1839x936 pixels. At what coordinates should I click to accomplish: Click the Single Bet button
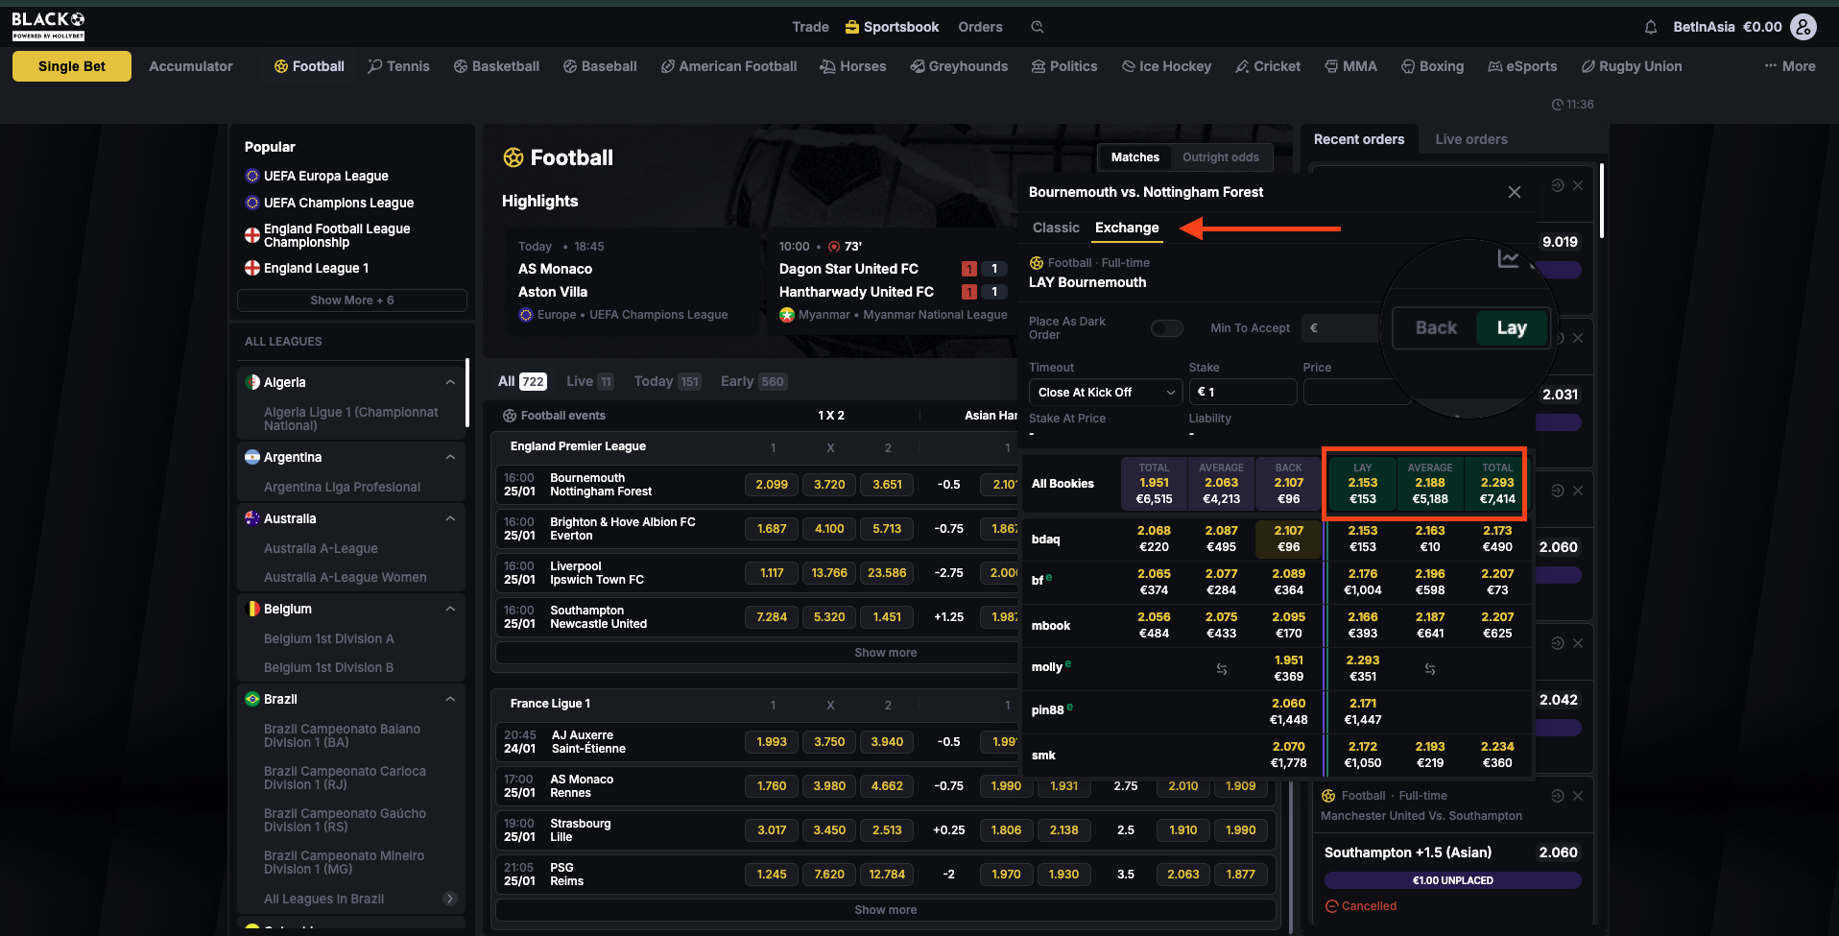[72, 66]
